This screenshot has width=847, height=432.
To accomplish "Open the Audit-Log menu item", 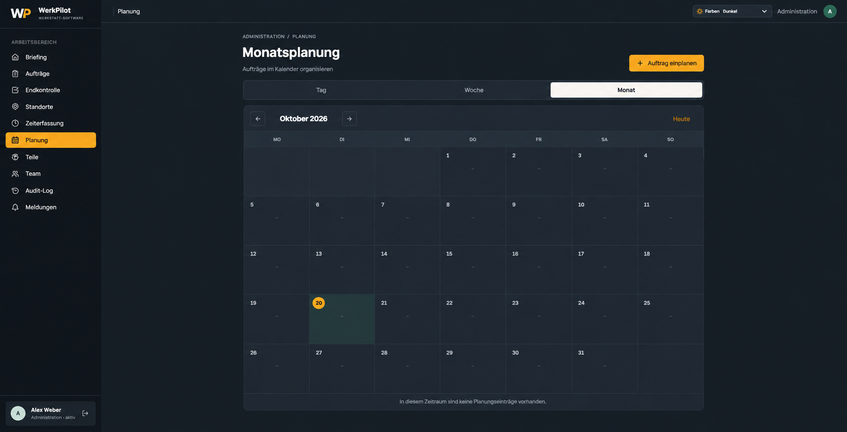I will pos(51,190).
